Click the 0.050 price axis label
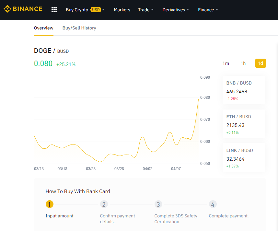This screenshot has height=231, width=278. tap(205, 164)
